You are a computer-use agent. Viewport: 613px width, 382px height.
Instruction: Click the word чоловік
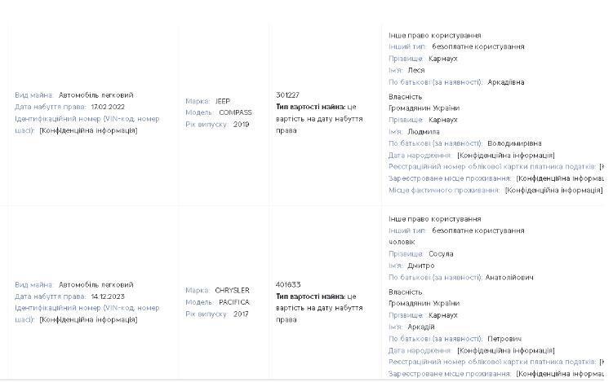(x=402, y=242)
